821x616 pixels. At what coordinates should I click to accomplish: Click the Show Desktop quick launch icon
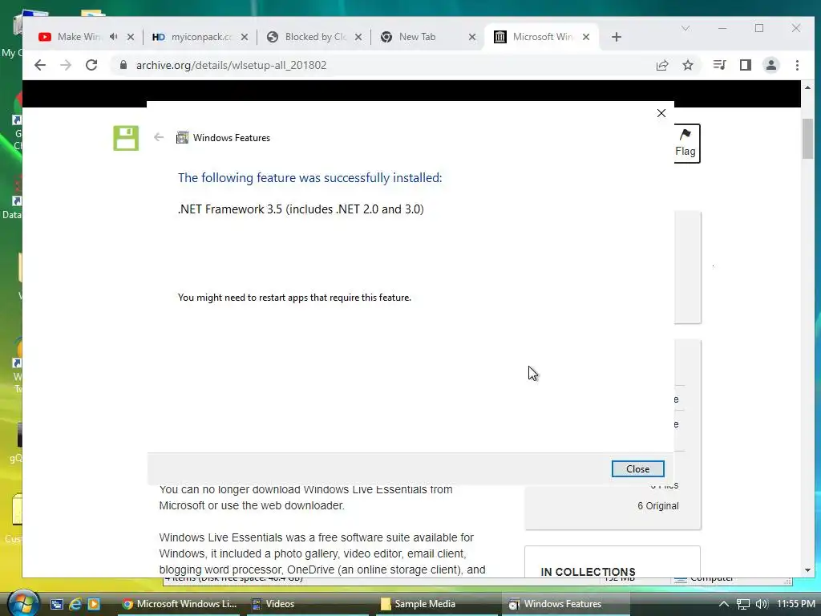coord(57,604)
